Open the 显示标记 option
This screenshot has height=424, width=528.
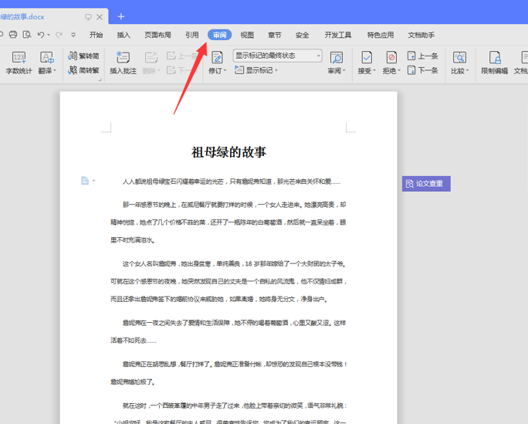[x=256, y=70]
